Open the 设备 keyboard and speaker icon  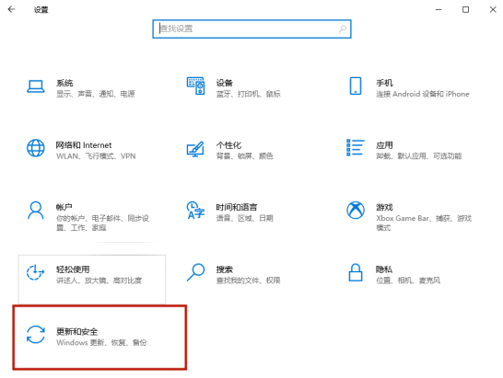click(195, 86)
